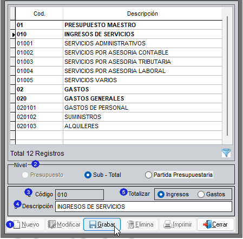
Task: Save the record with Grabar
Action: click(102, 224)
